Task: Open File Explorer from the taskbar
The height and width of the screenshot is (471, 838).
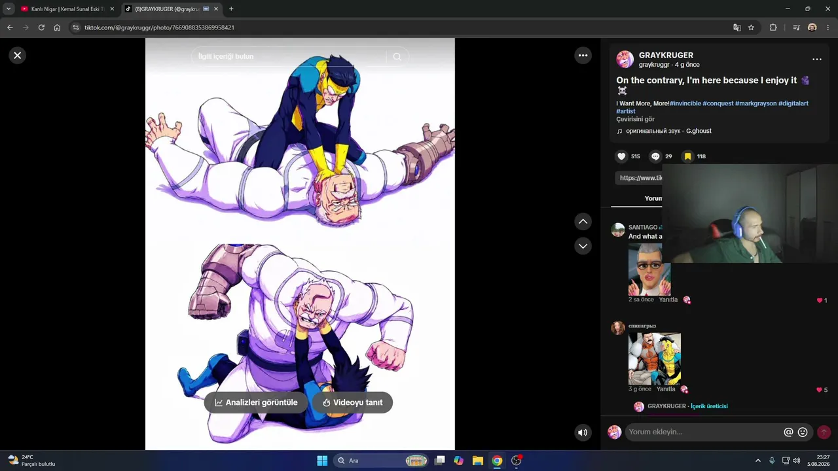Action: tap(478, 461)
